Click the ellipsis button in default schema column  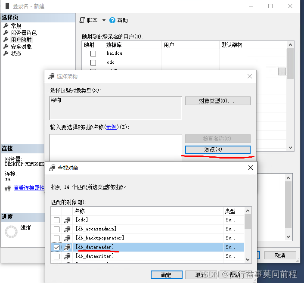(282, 72)
